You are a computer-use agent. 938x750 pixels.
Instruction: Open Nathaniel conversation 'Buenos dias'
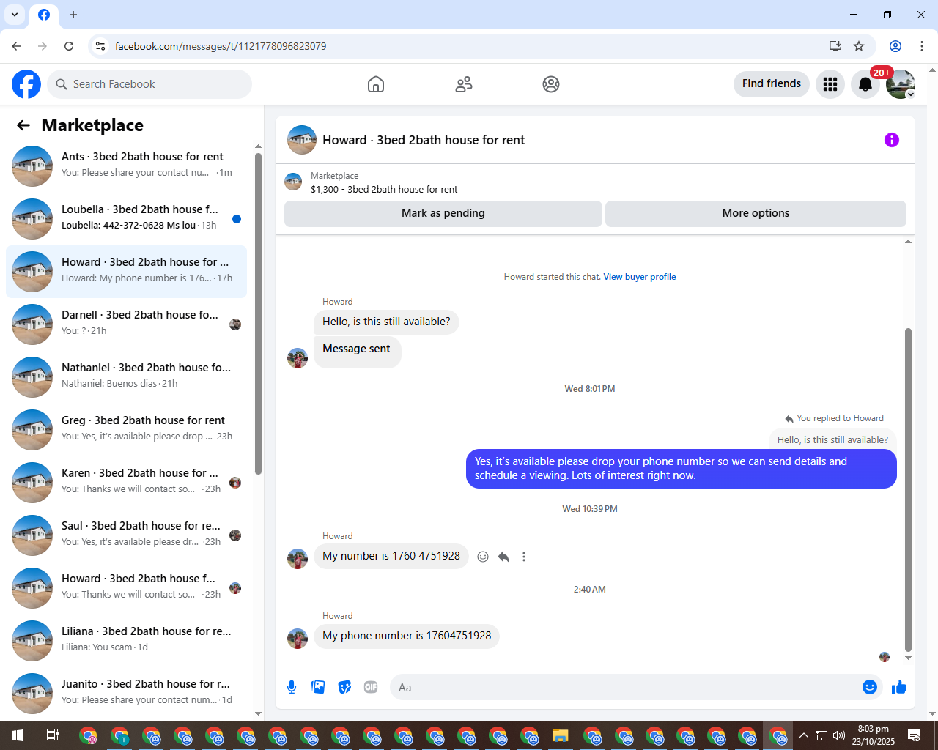click(x=126, y=377)
